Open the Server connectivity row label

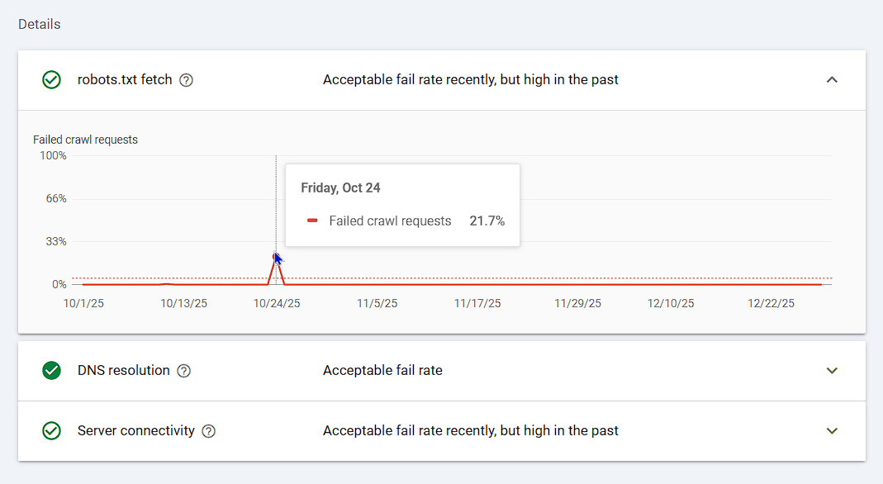click(135, 431)
